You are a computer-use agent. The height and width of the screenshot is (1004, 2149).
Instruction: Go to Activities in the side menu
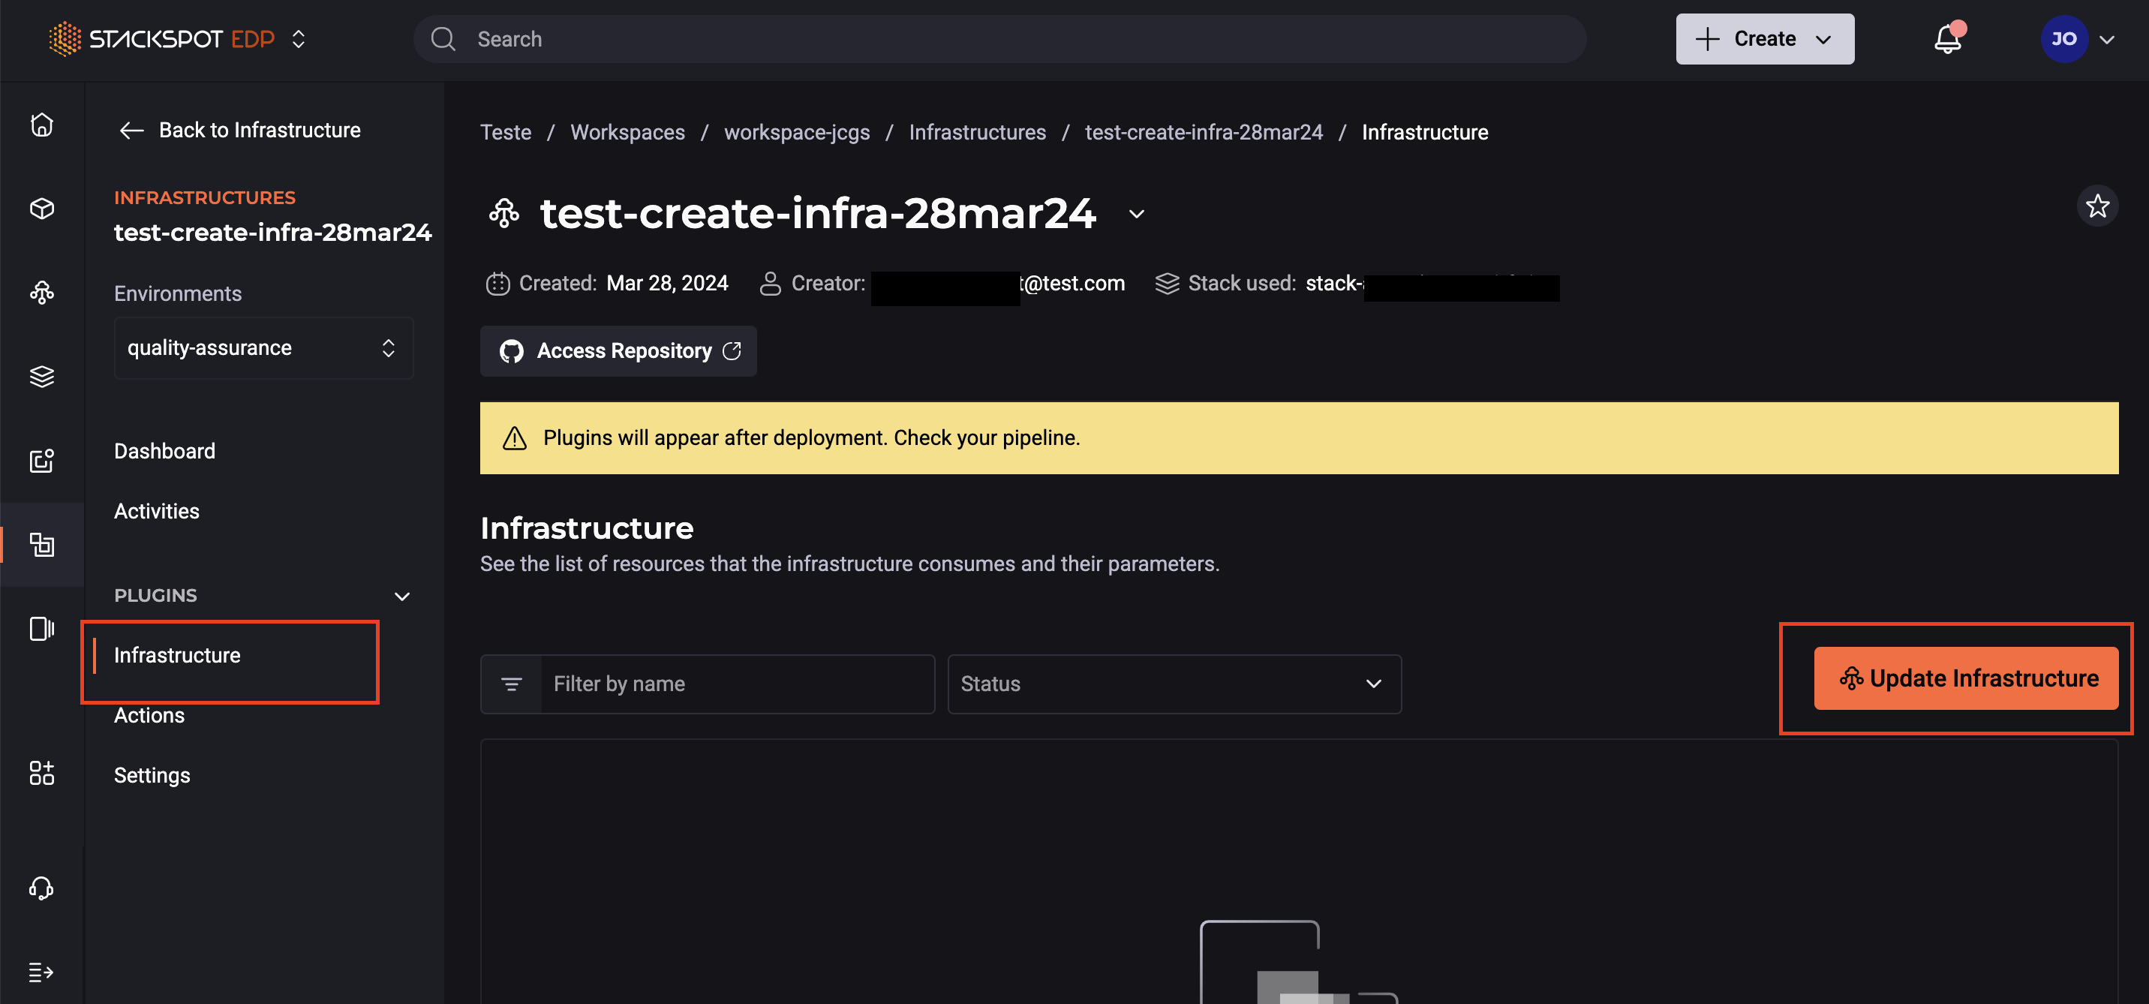point(157,512)
